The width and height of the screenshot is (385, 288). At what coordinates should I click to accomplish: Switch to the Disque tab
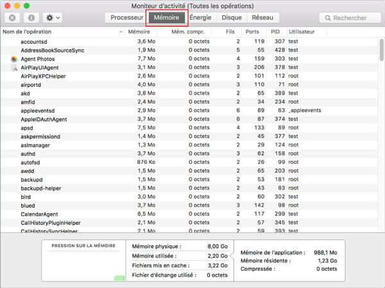(231, 18)
